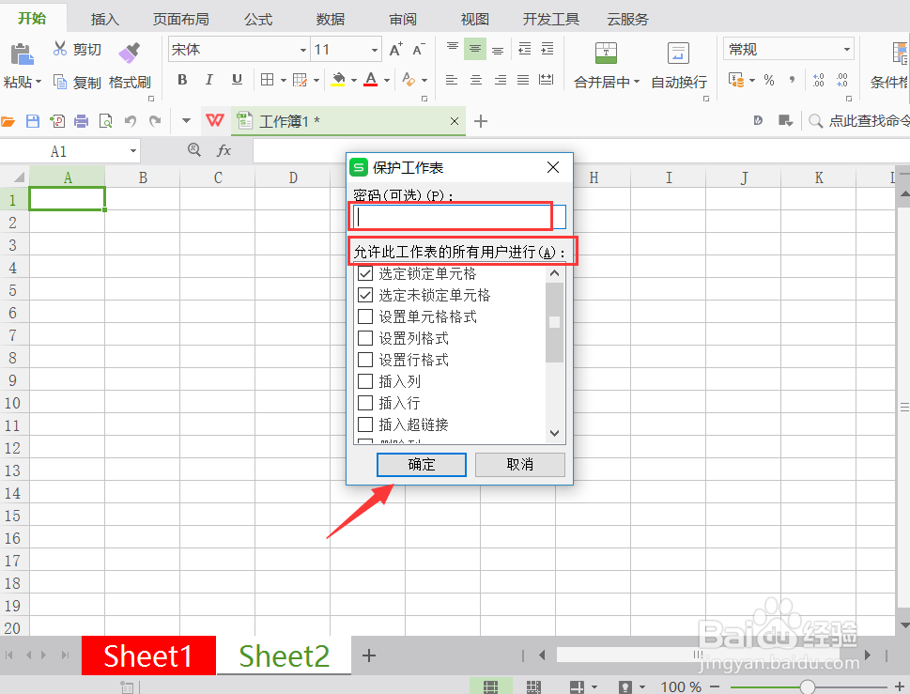This screenshot has width=910, height=694.
Task: Click the fx insert function icon
Action: (224, 151)
